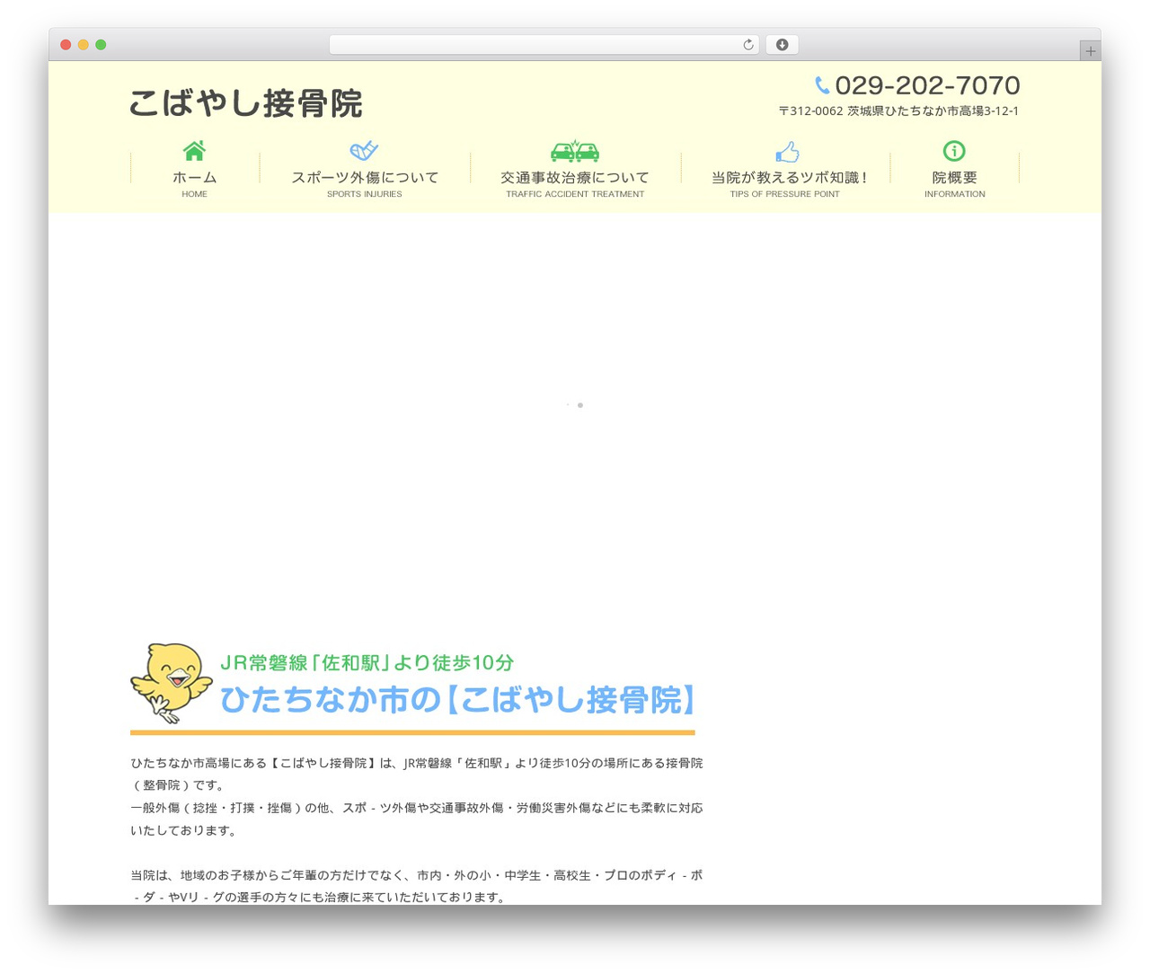
Task: Click the green info circle icon
Action: pos(954,151)
